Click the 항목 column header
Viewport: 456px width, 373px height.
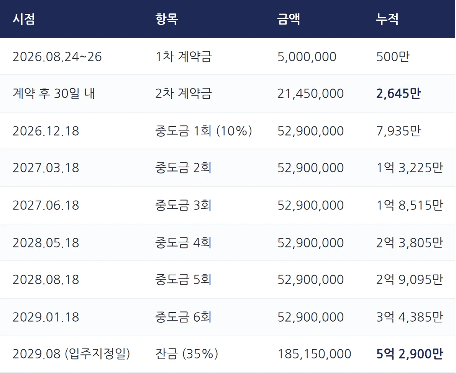tap(167, 19)
